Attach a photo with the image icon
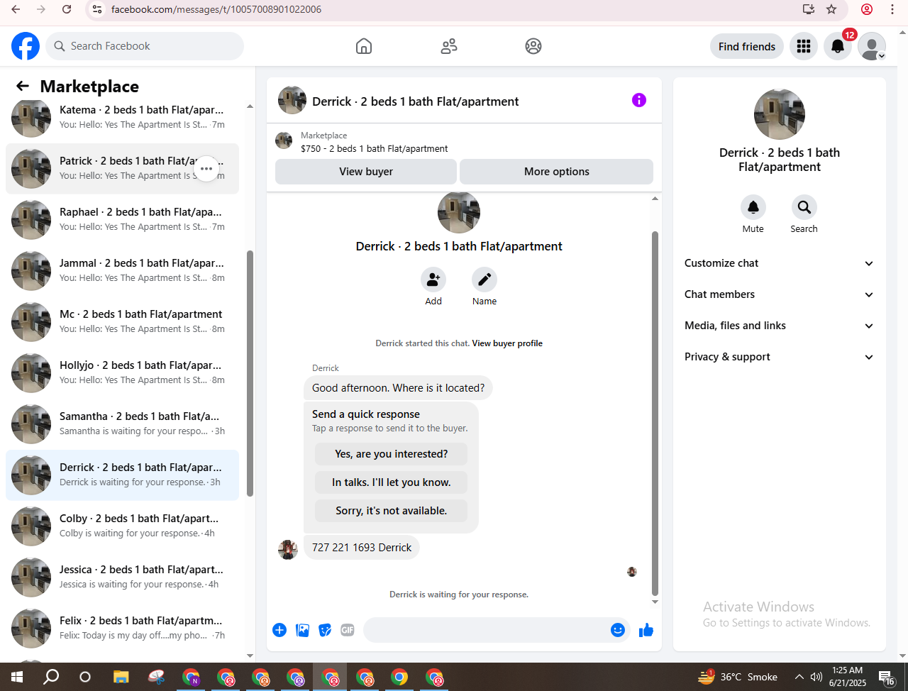Image resolution: width=908 pixels, height=691 pixels. [303, 630]
